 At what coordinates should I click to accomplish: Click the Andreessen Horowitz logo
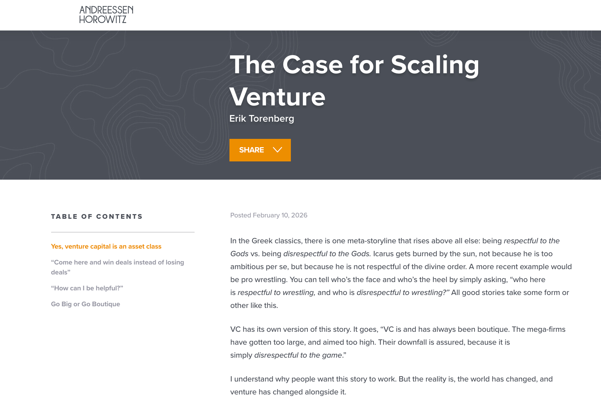(106, 15)
